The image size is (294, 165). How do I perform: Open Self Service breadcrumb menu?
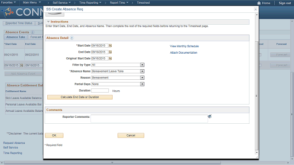click(x=62, y=3)
